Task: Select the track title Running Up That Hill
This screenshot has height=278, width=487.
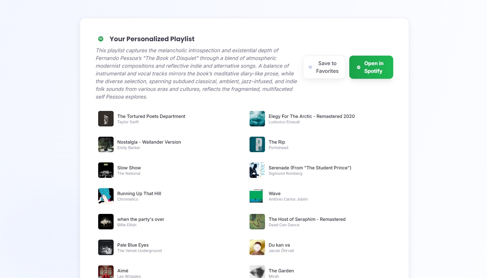Action: click(x=139, y=194)
